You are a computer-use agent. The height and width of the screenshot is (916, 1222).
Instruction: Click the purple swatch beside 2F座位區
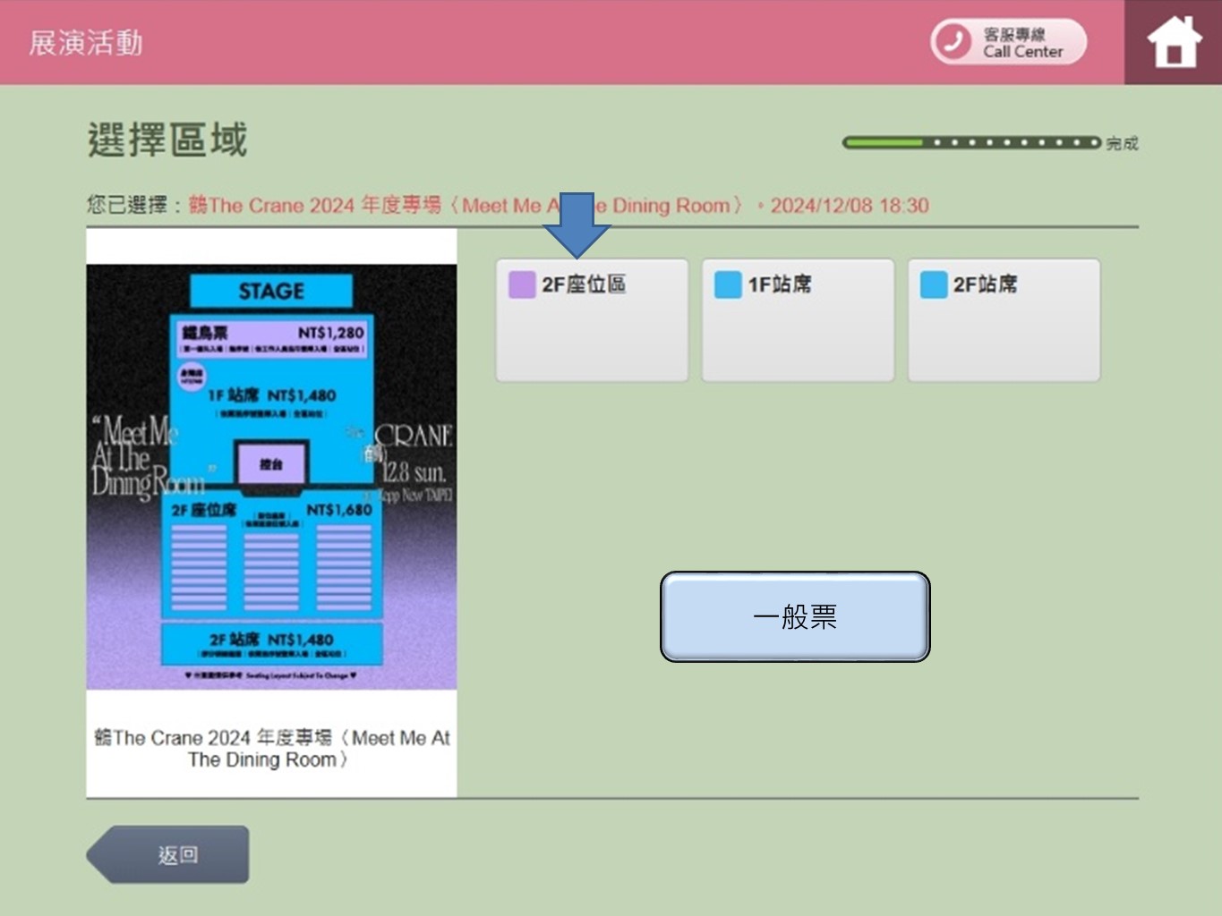[521, 284]
